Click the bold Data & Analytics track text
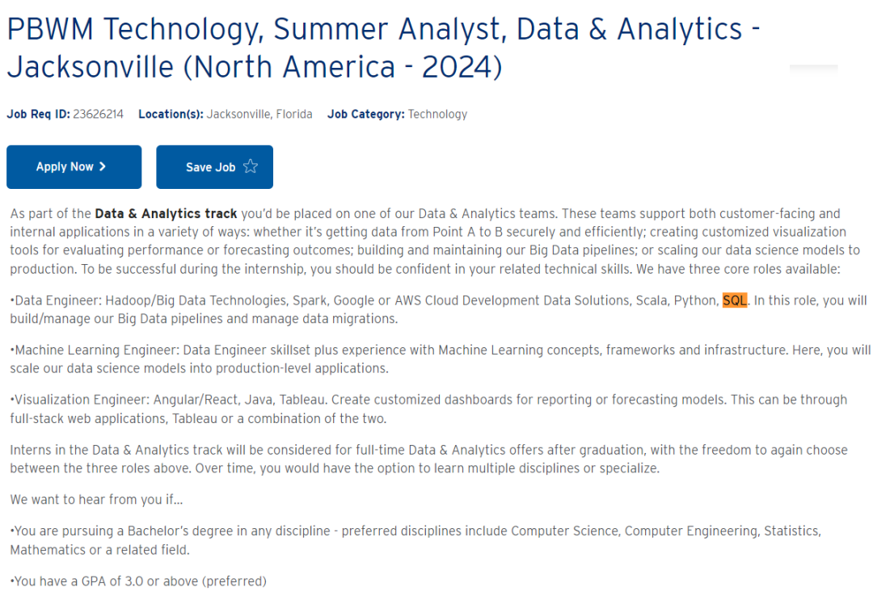This screenshot has width=873, height=604. pos(166,214)
